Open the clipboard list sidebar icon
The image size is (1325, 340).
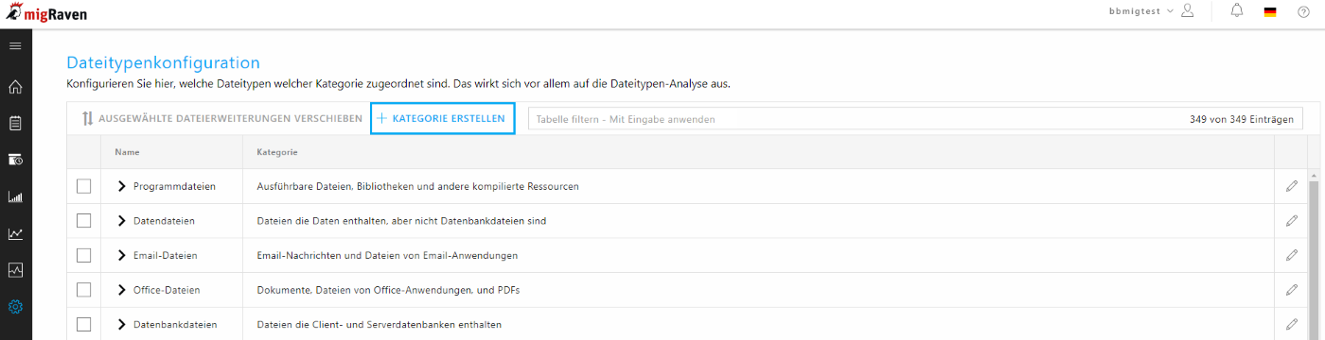point(15,124)
